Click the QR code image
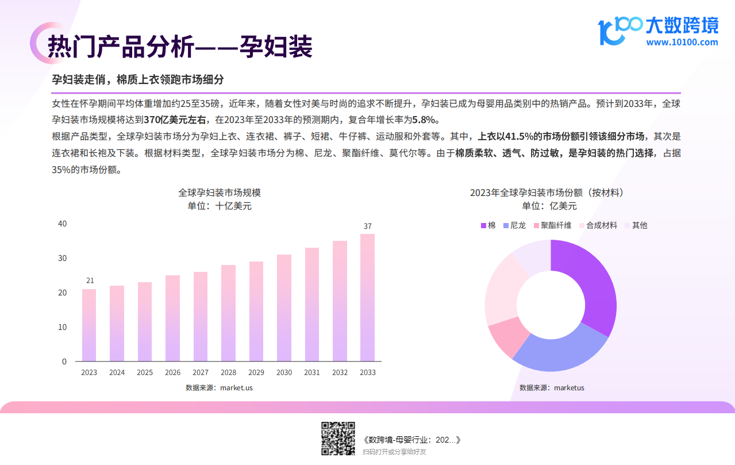Screen dimensions: 735x465 pos(338,438)
